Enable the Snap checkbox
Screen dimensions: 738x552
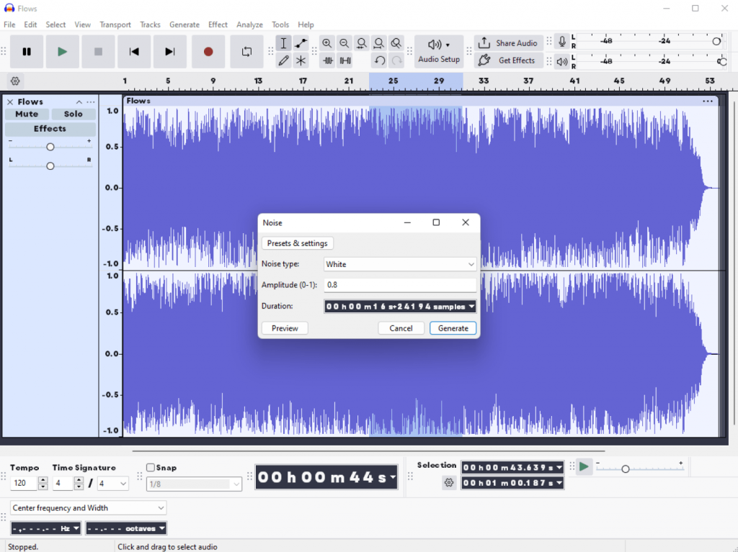pos(151,468)
